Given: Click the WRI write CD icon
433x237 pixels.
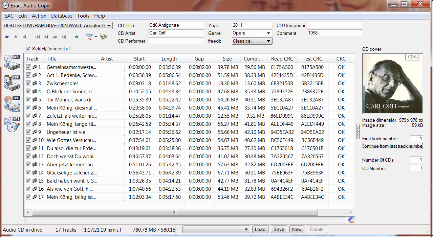Looking at the screenshot, I should (x=12, y=124).
